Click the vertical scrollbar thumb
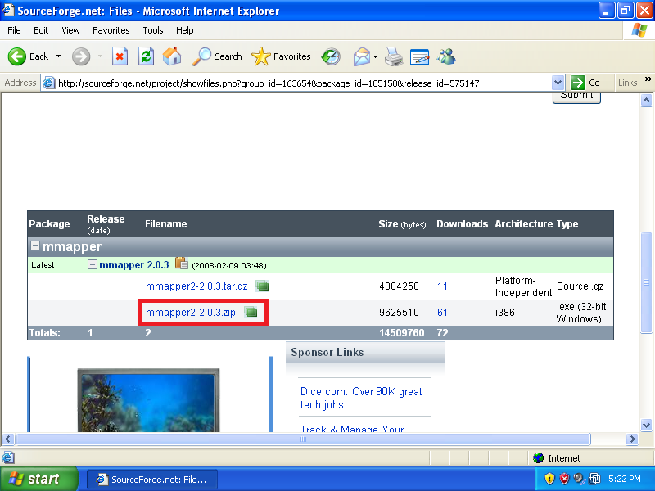This screenshot has height=491, width=655. click(x=646, y=282)
